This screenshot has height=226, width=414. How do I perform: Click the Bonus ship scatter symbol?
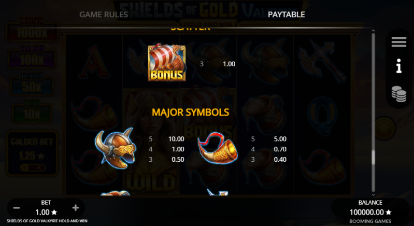(x=167, y=63)
